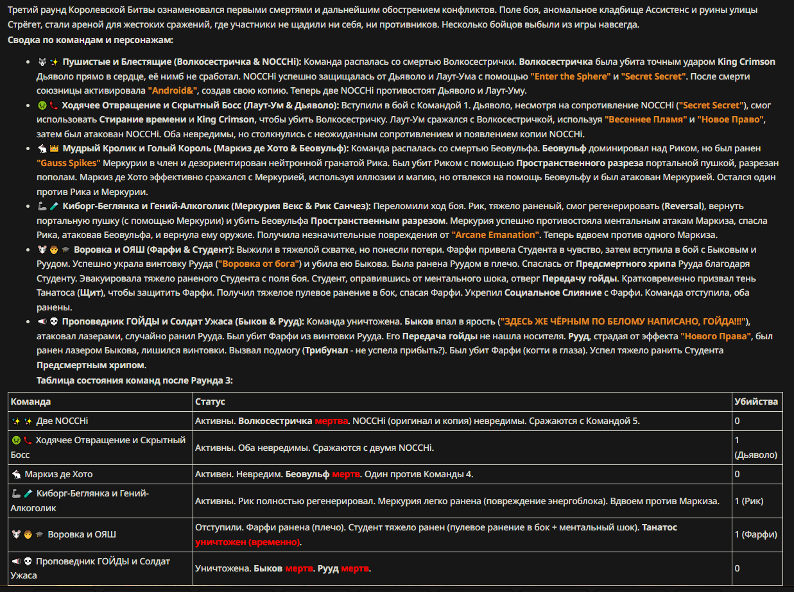794x592 pixels.
Task: Click the mouse emoji in the Воровка и ОЯШ table row
Action: 16,534
